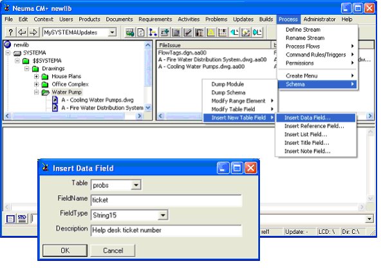Click the FileIssue column header
The width and height of the screenshot is (381, 268).
coord(214,45)
